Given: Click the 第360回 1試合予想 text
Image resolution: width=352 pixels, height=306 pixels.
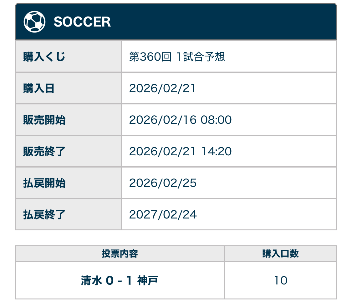Looking at the screenshot, I should tap(177, 57).
